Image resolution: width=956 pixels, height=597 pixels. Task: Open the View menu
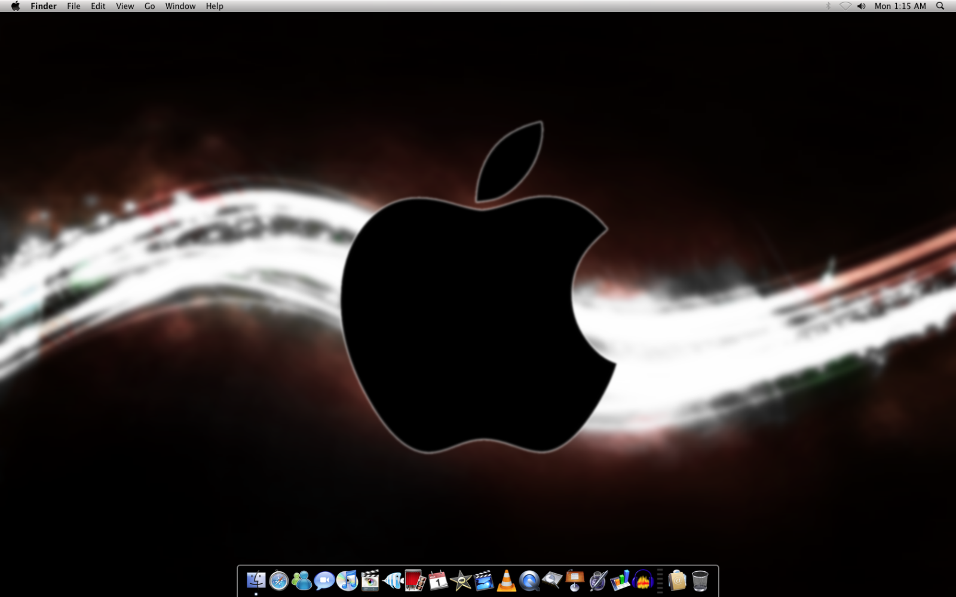(125, 6)
